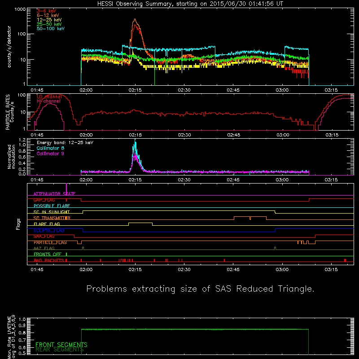Click the counts/s/detector axis label
The height and width of the screenshot is (359, 359).
point(9,47)
